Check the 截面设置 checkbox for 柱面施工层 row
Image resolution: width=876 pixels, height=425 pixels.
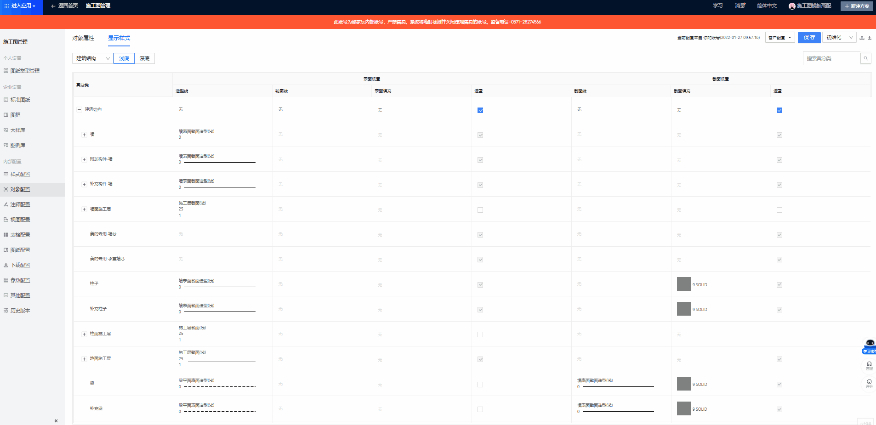(x=779, y=334)
